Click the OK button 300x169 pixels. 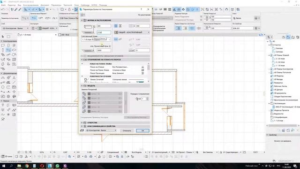[142, 131]
